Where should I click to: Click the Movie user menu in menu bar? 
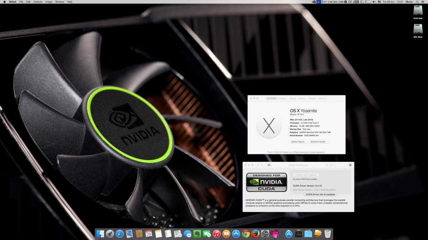pyautogui.click(x=409, y=2)
